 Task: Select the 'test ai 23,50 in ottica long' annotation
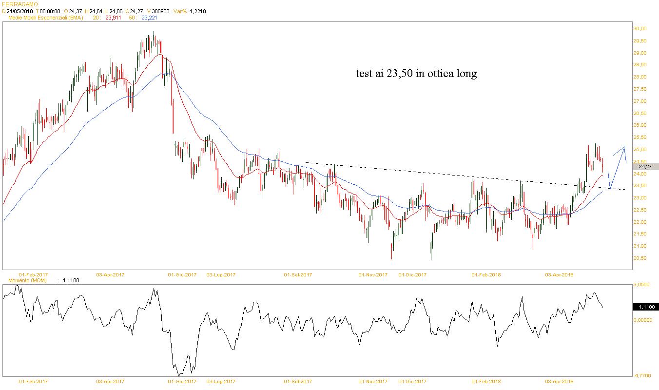[x=416, y=74]
